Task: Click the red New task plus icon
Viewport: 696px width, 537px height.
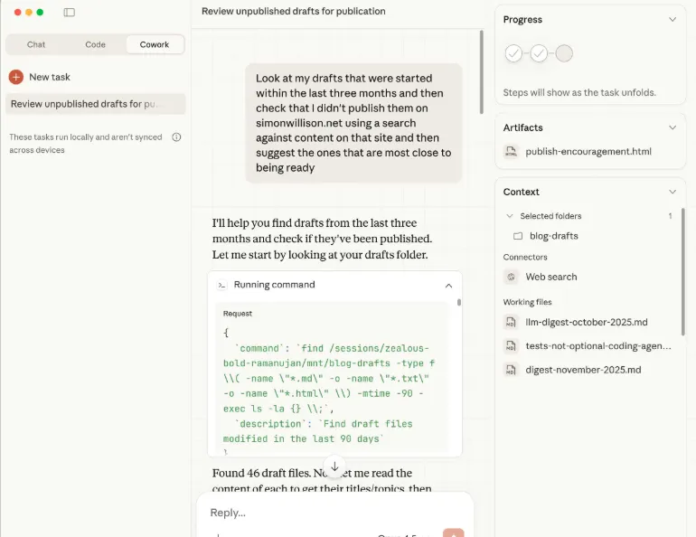Action: (15, 77)
